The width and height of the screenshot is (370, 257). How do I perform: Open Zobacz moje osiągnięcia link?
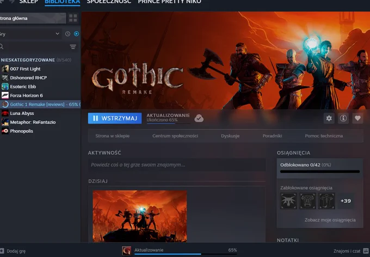(330, 220)
